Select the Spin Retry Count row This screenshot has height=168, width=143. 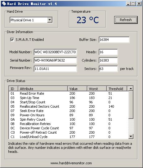tap(69, 119)
